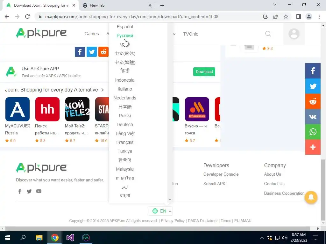This screenshot has height=244, width=326.
Task: Click the horizontal scrollbar at bottom
Action: (158, 229)
